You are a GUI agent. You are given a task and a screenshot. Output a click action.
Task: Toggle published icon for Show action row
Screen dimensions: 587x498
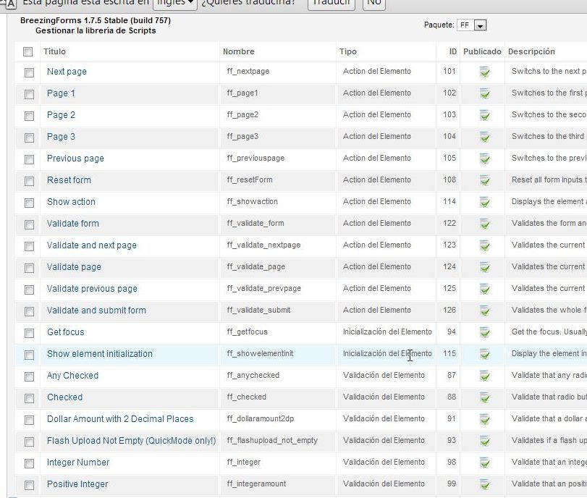pyautogui.click(x=484, y=202)
